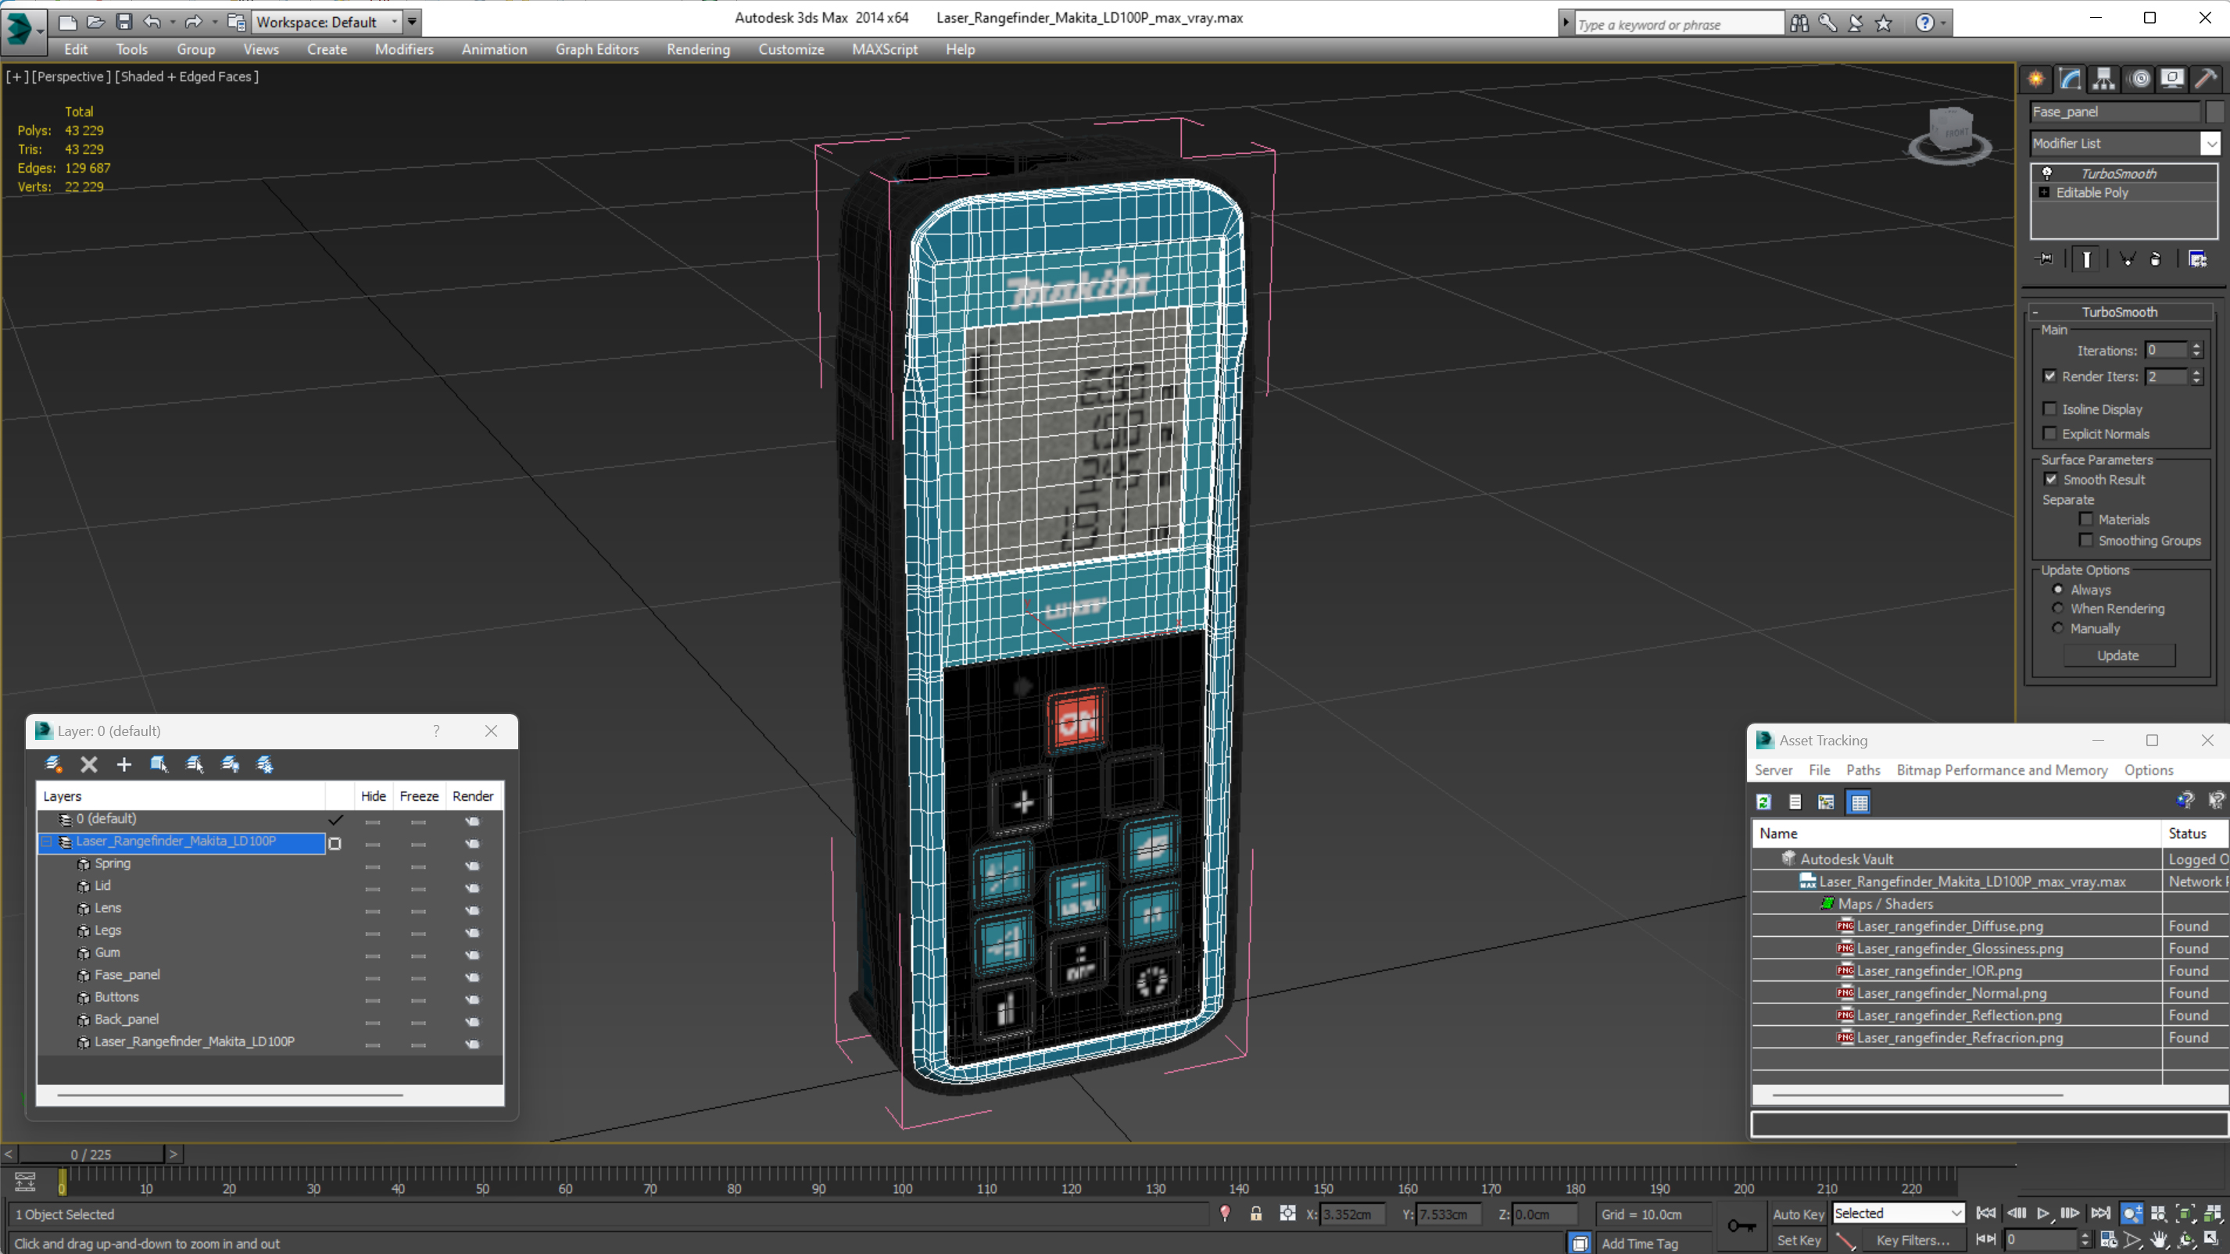Screen dimensions: 2230x1254
Task: Select the Always update option
Action: (2058, 589)
